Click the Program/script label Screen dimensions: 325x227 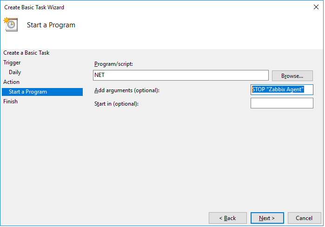(113, 64)
